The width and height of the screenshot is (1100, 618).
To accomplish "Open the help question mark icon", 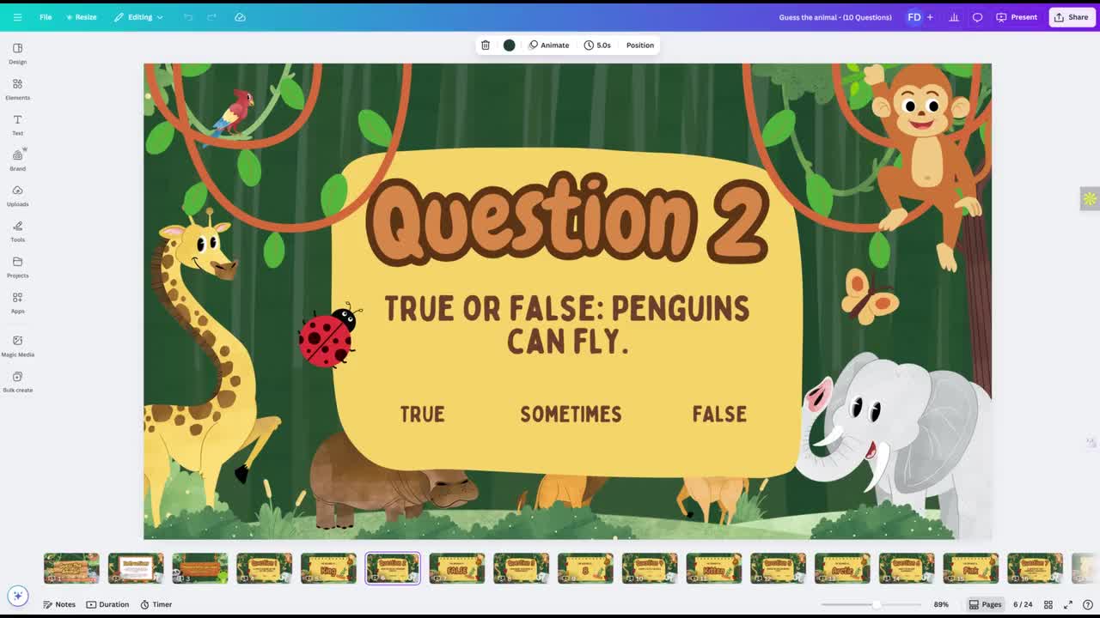I will coord(1088,604).
